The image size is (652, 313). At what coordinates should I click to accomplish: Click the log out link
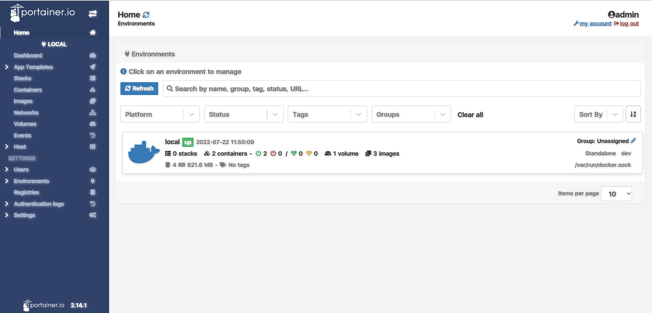point(629,24)
